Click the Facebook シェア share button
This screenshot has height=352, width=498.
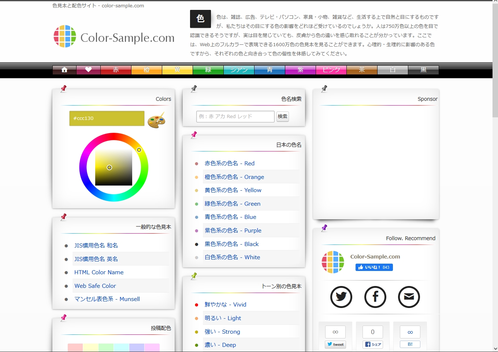tap(373, 344)
